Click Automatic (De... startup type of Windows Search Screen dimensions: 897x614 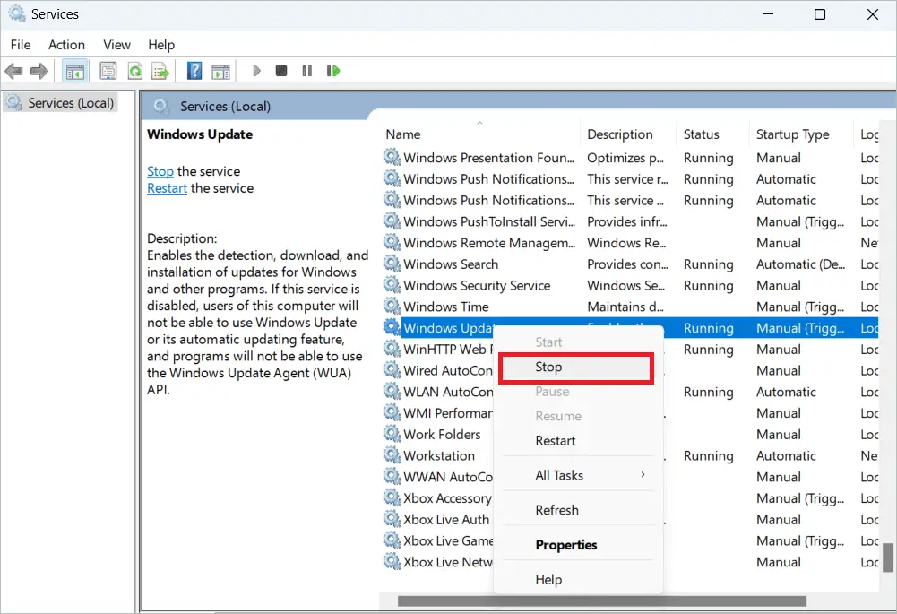click(800, 264)
